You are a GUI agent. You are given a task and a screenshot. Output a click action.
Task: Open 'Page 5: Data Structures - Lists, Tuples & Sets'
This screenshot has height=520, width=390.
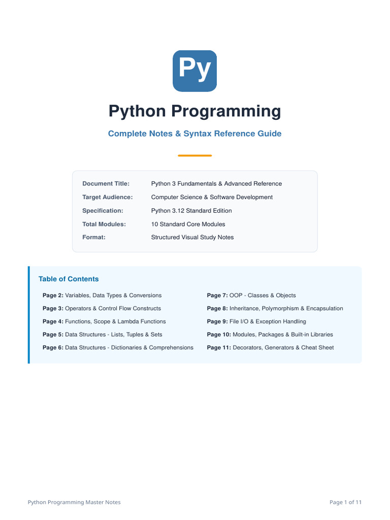click(x=103, y=334)
